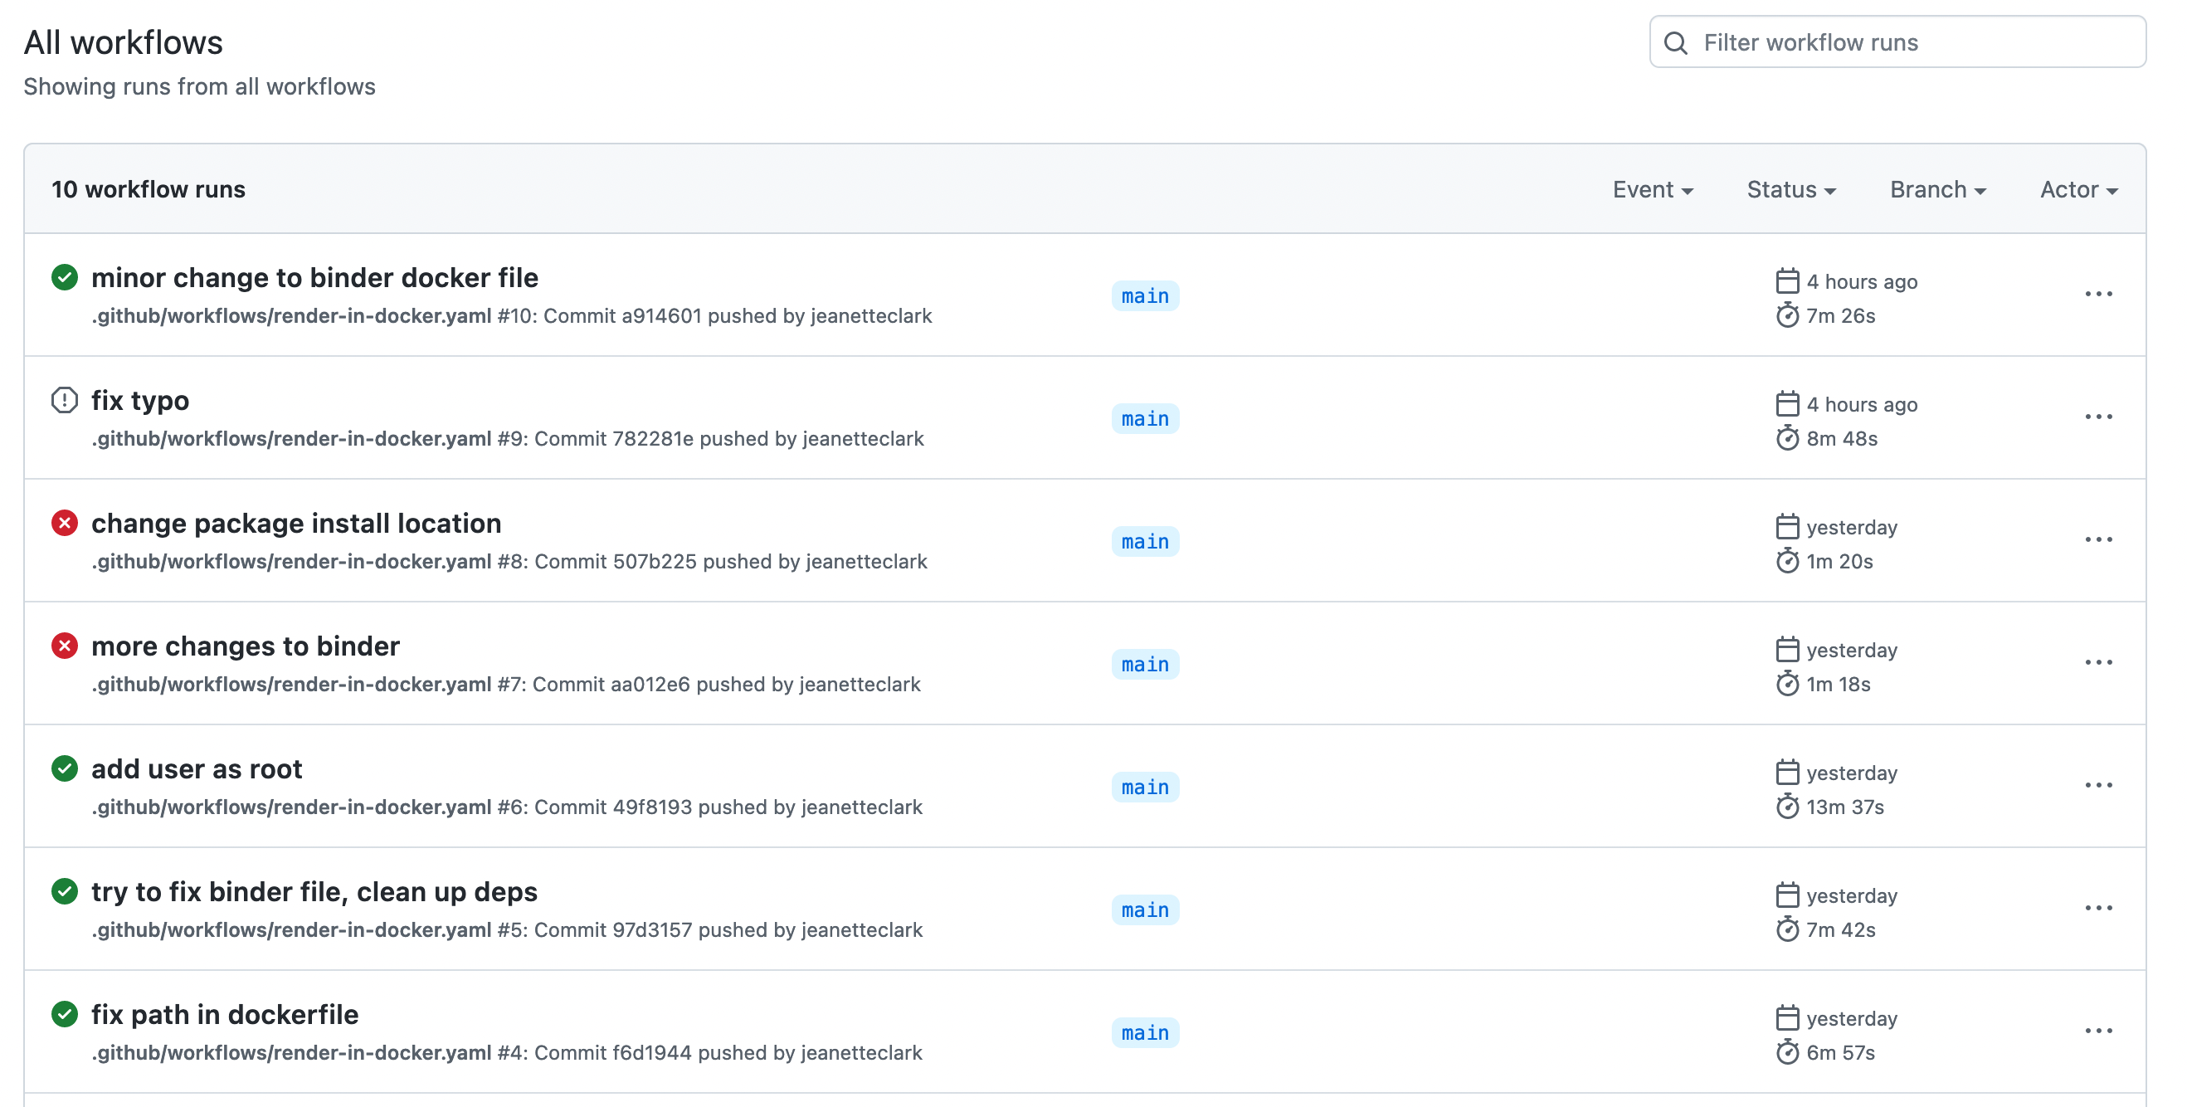Expand the Event filter dropdown
Image resolution: width=2187 pixels, height=1107 pixels.
tap(1652, 189)
